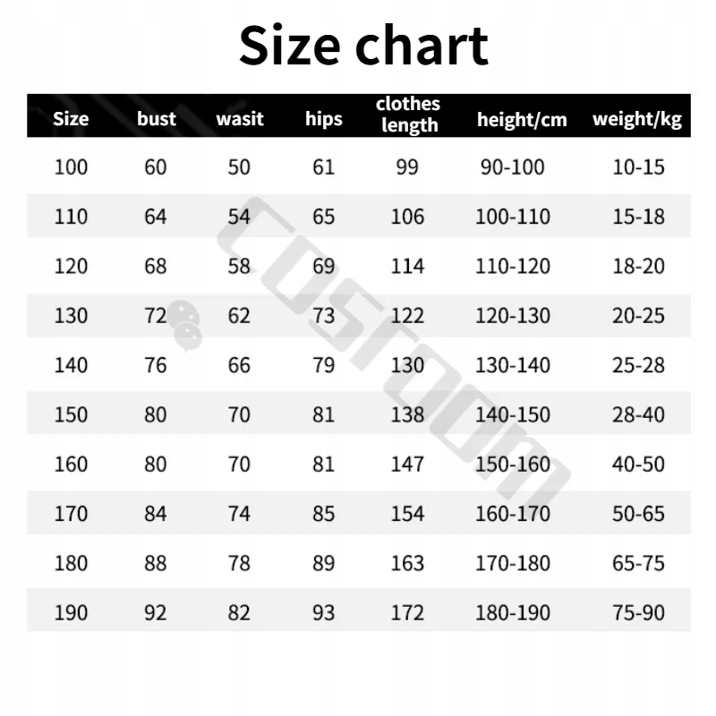Screen dimensions: 716x716
Task: Click the hips column header
Action: [x=324, y=119]
